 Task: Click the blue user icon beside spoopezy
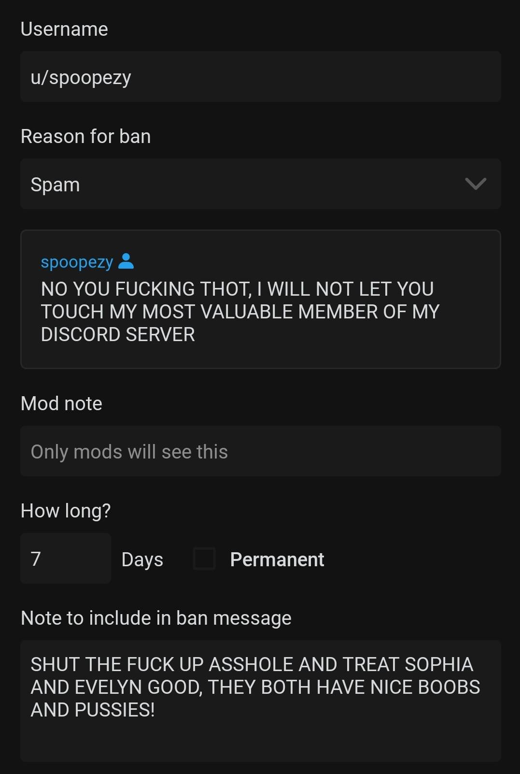pos(126,261)
